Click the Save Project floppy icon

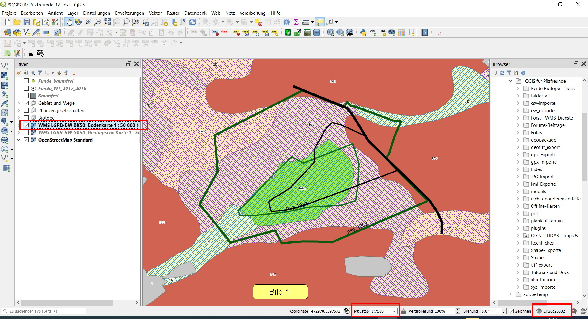27,22
